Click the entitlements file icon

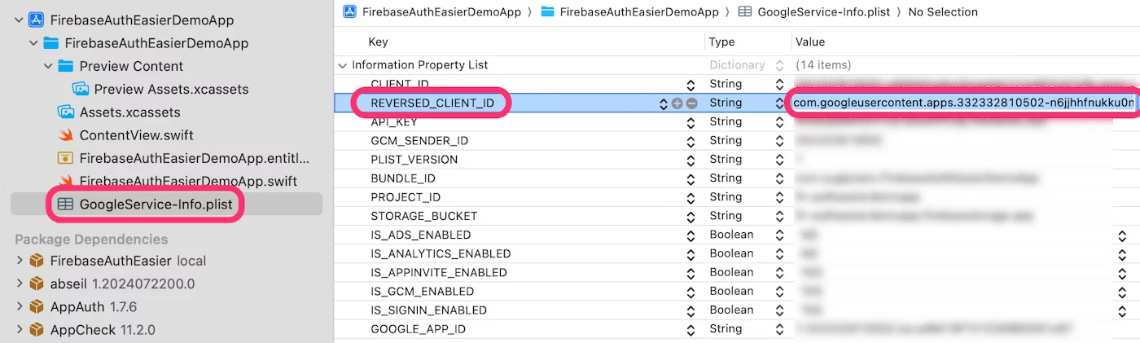pyautogui.click(x=65, y=157)
